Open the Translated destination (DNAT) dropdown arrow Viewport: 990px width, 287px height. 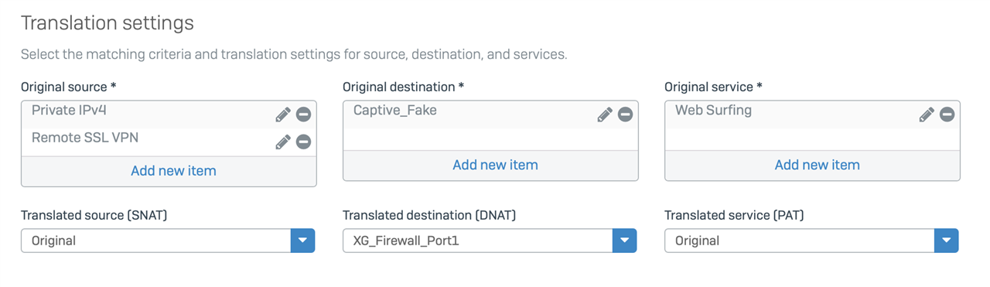point(624,241)
